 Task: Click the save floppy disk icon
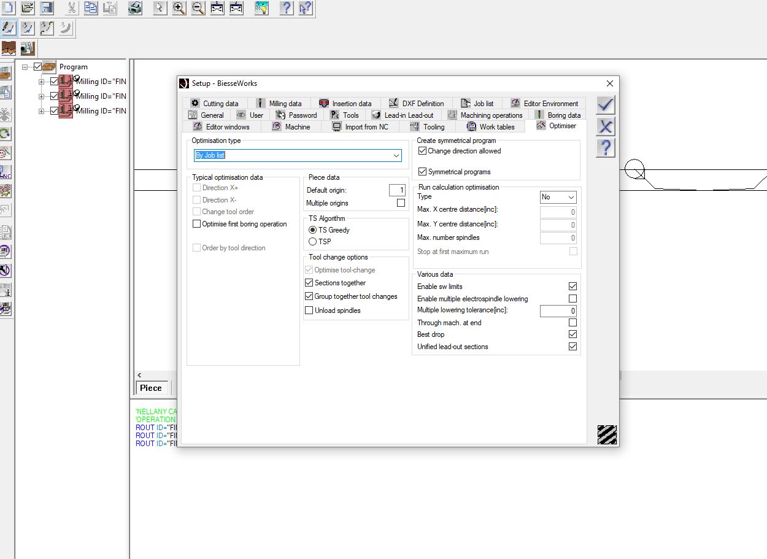[x=47, y=8]
